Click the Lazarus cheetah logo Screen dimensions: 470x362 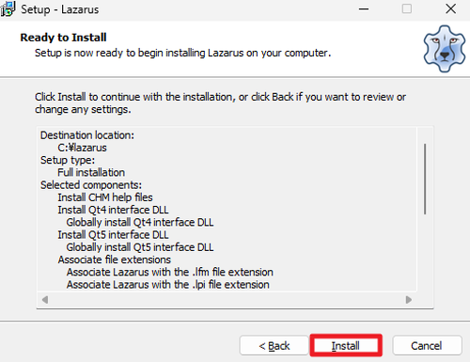445,49
